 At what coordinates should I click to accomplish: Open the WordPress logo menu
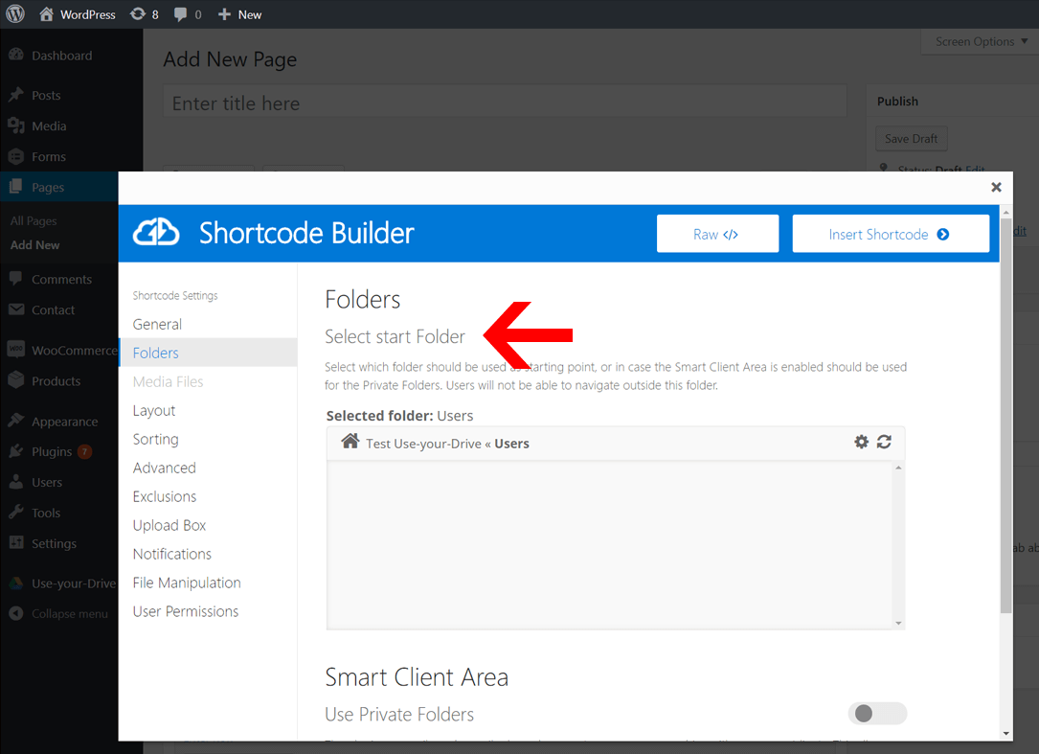pos(15,14)
